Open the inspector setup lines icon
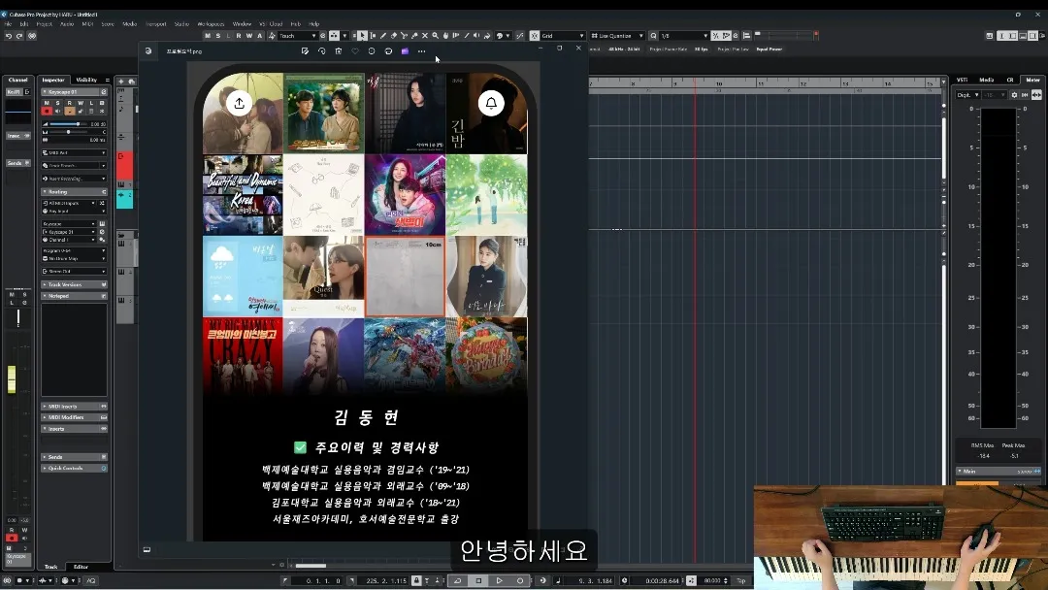This screenshot has width=1048, height=590. pos(107,80)
